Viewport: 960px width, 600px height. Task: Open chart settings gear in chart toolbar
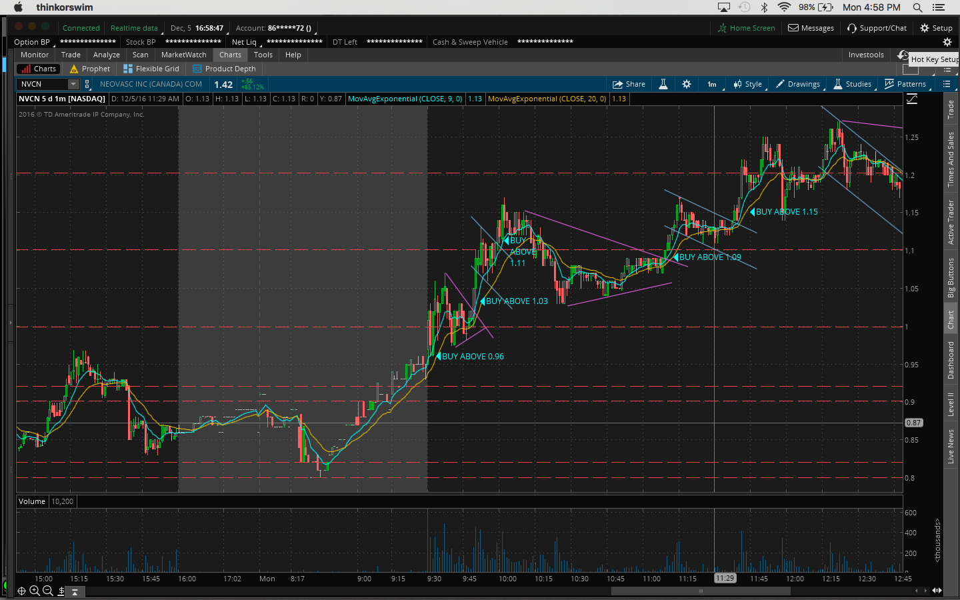coord(687,84)
